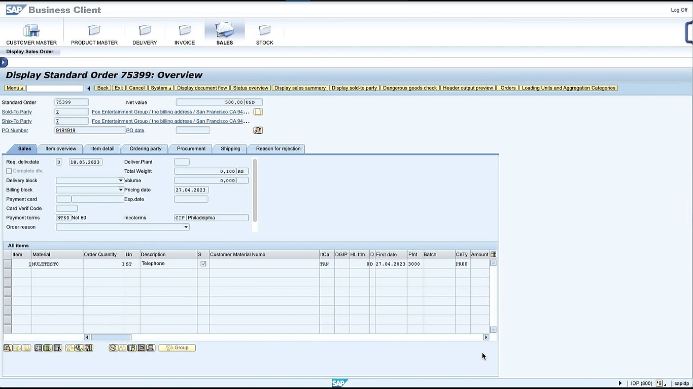Screen dimensions: 693x389
Task: Click the Orders button
Action: [x=508, y=88]
